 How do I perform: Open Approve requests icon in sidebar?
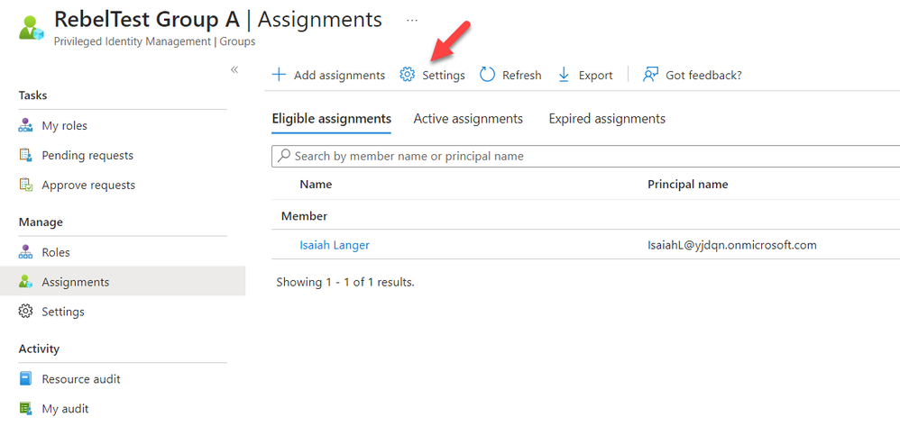tap(25, 186)
